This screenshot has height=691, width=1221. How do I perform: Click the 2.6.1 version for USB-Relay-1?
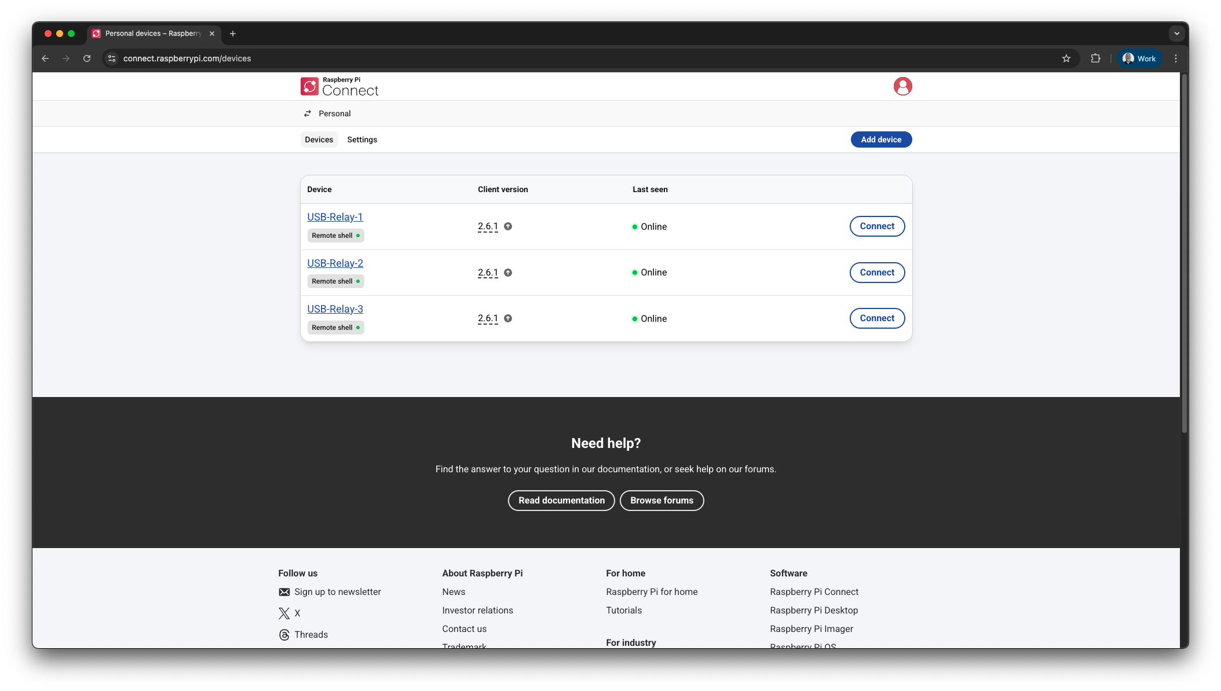click(488, 226)
